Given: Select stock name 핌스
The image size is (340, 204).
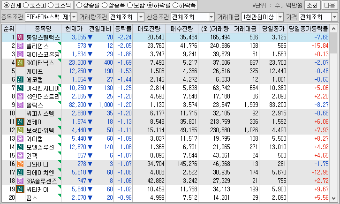Looking at the screenshot, I should (x=32, y=198).
